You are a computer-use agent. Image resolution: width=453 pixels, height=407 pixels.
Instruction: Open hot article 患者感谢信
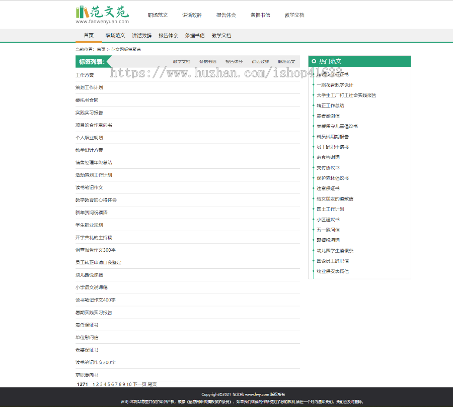(328, 116)
